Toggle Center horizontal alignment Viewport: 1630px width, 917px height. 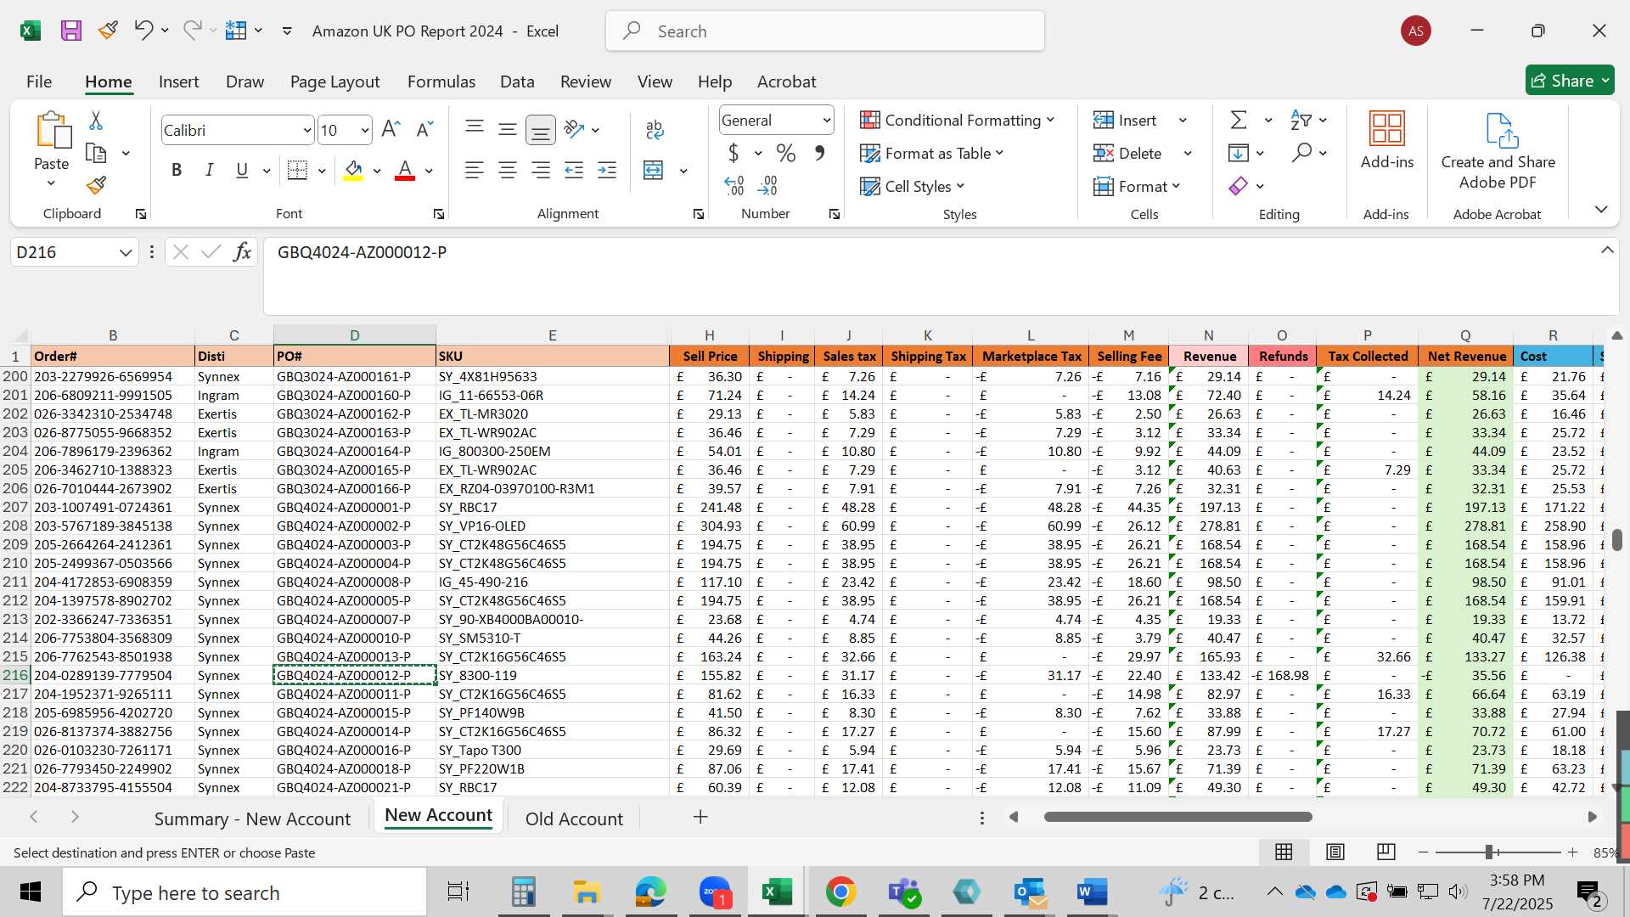[x=508, y=170]
